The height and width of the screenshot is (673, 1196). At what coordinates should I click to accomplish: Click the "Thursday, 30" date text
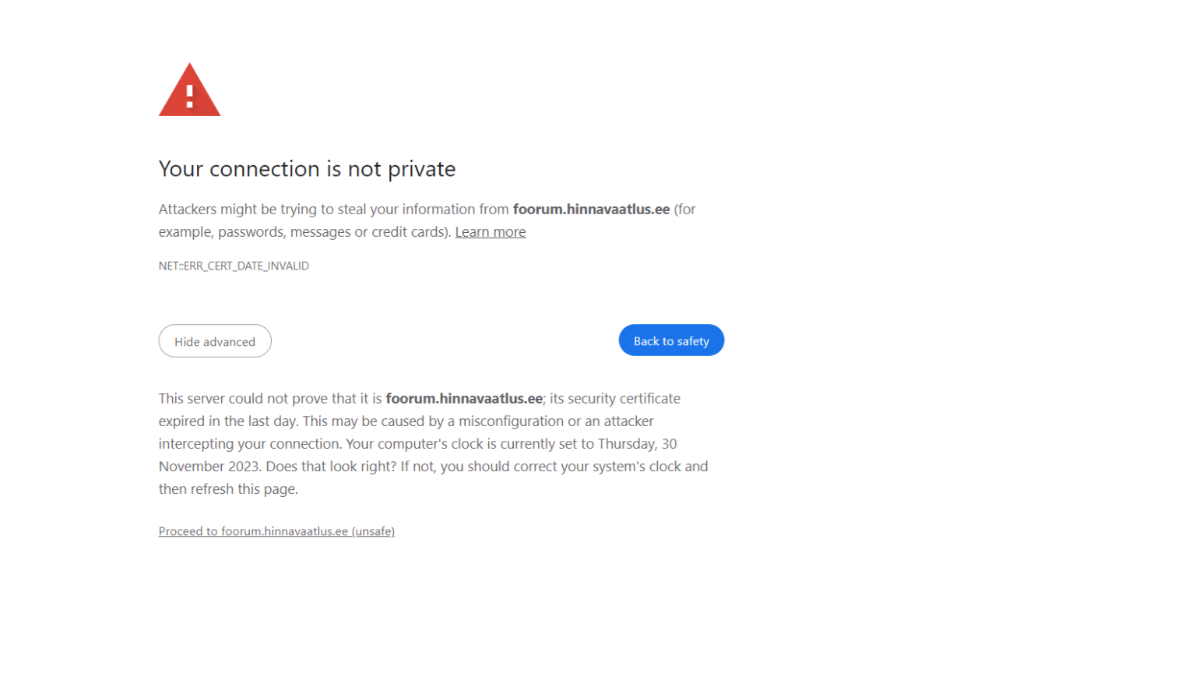coord(637,444)
